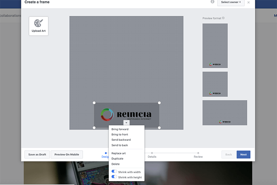Screen dimensions: 277x185
Task: Click the Next button
Action: (243, 155)
